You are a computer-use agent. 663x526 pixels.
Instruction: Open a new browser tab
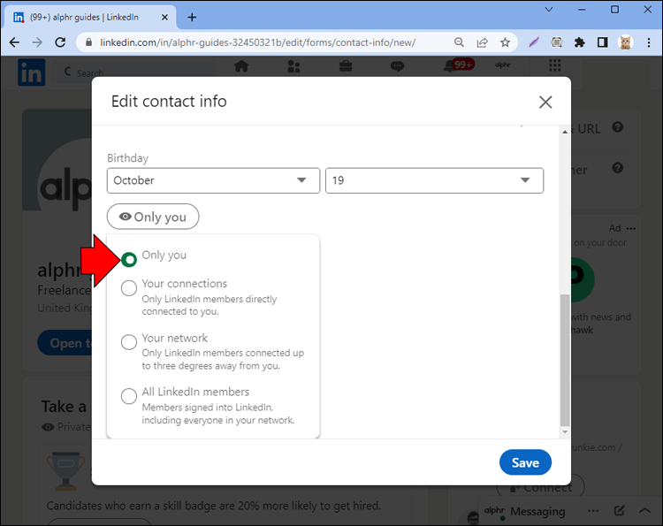[x=192, y=17]
